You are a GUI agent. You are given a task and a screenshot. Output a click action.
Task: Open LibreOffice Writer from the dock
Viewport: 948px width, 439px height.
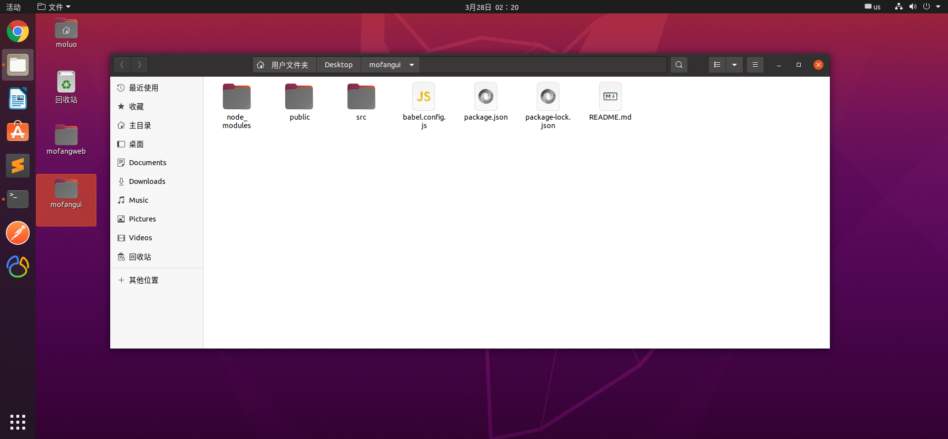[18, 98]
